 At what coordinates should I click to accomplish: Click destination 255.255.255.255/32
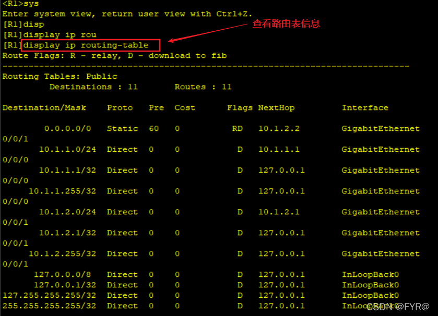tap(49, 306)
